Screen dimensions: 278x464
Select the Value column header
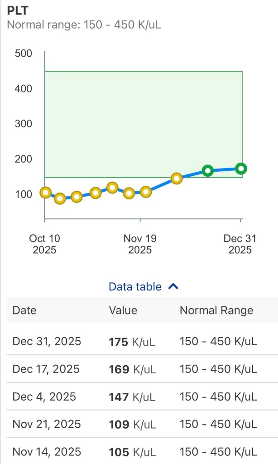[123, 310]
